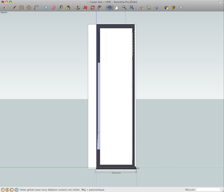Click the highlighted Orbit tool
224x192 pixels.
(x=110, y=7)
